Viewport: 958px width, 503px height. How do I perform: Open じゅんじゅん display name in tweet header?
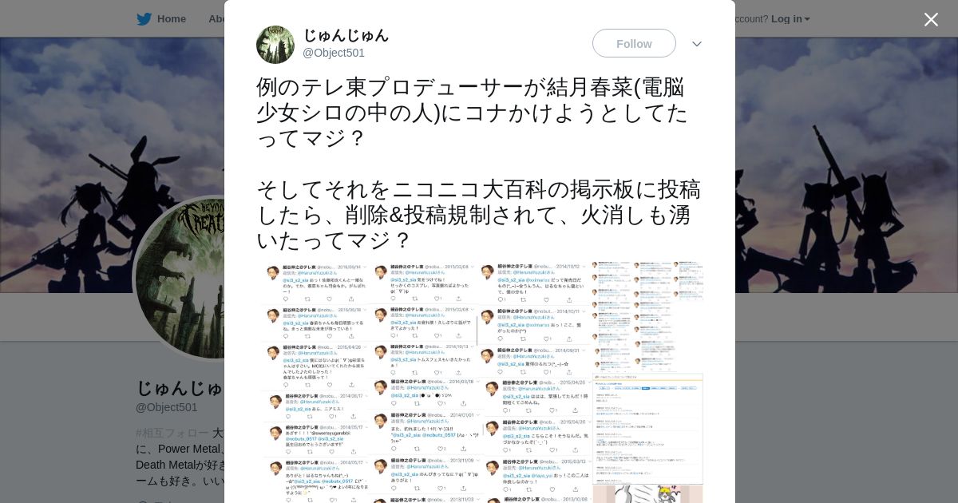coord(346,35)
